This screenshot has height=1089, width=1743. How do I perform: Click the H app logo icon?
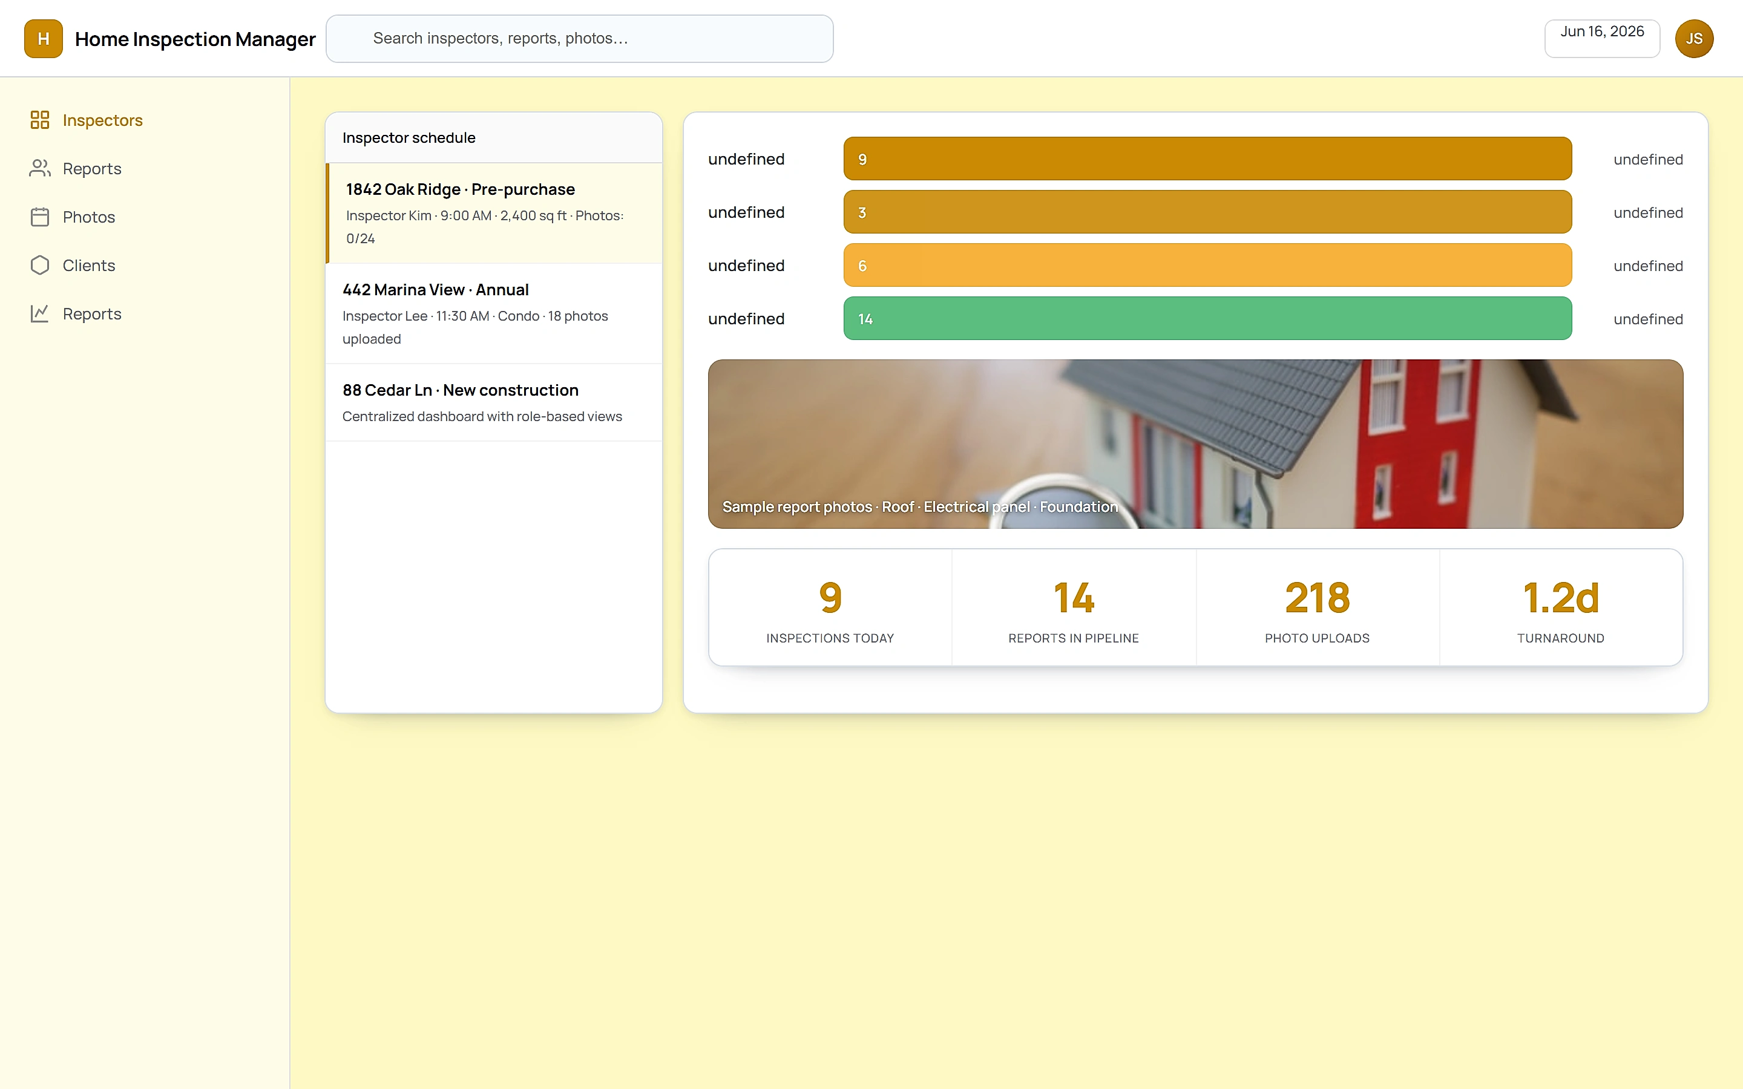tap(43, 39)
